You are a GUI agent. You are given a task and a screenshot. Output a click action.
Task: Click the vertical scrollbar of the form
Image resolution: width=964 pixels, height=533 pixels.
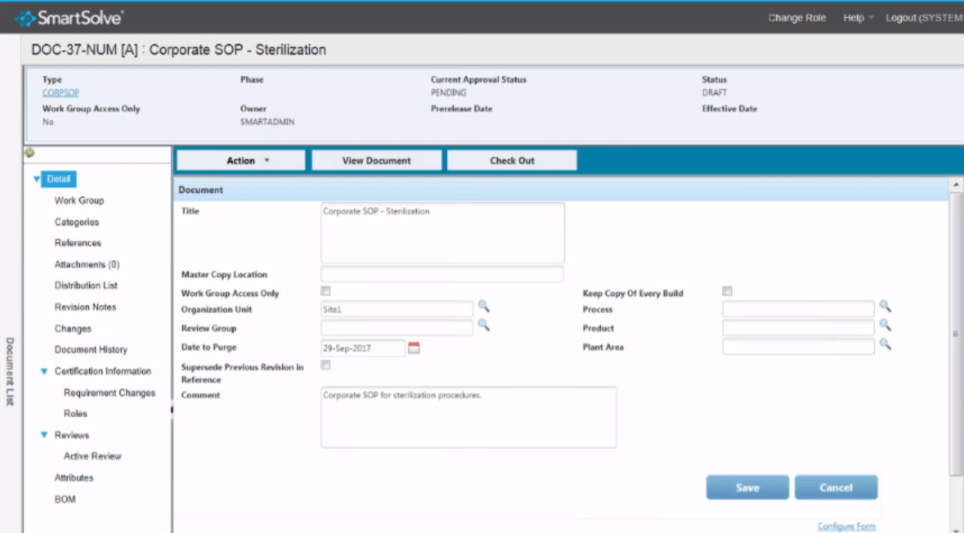click(x=956, y=333)
